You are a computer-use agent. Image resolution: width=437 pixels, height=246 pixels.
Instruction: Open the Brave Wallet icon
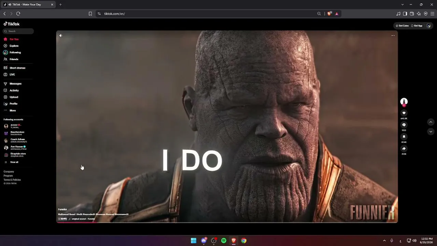(412, 14)
